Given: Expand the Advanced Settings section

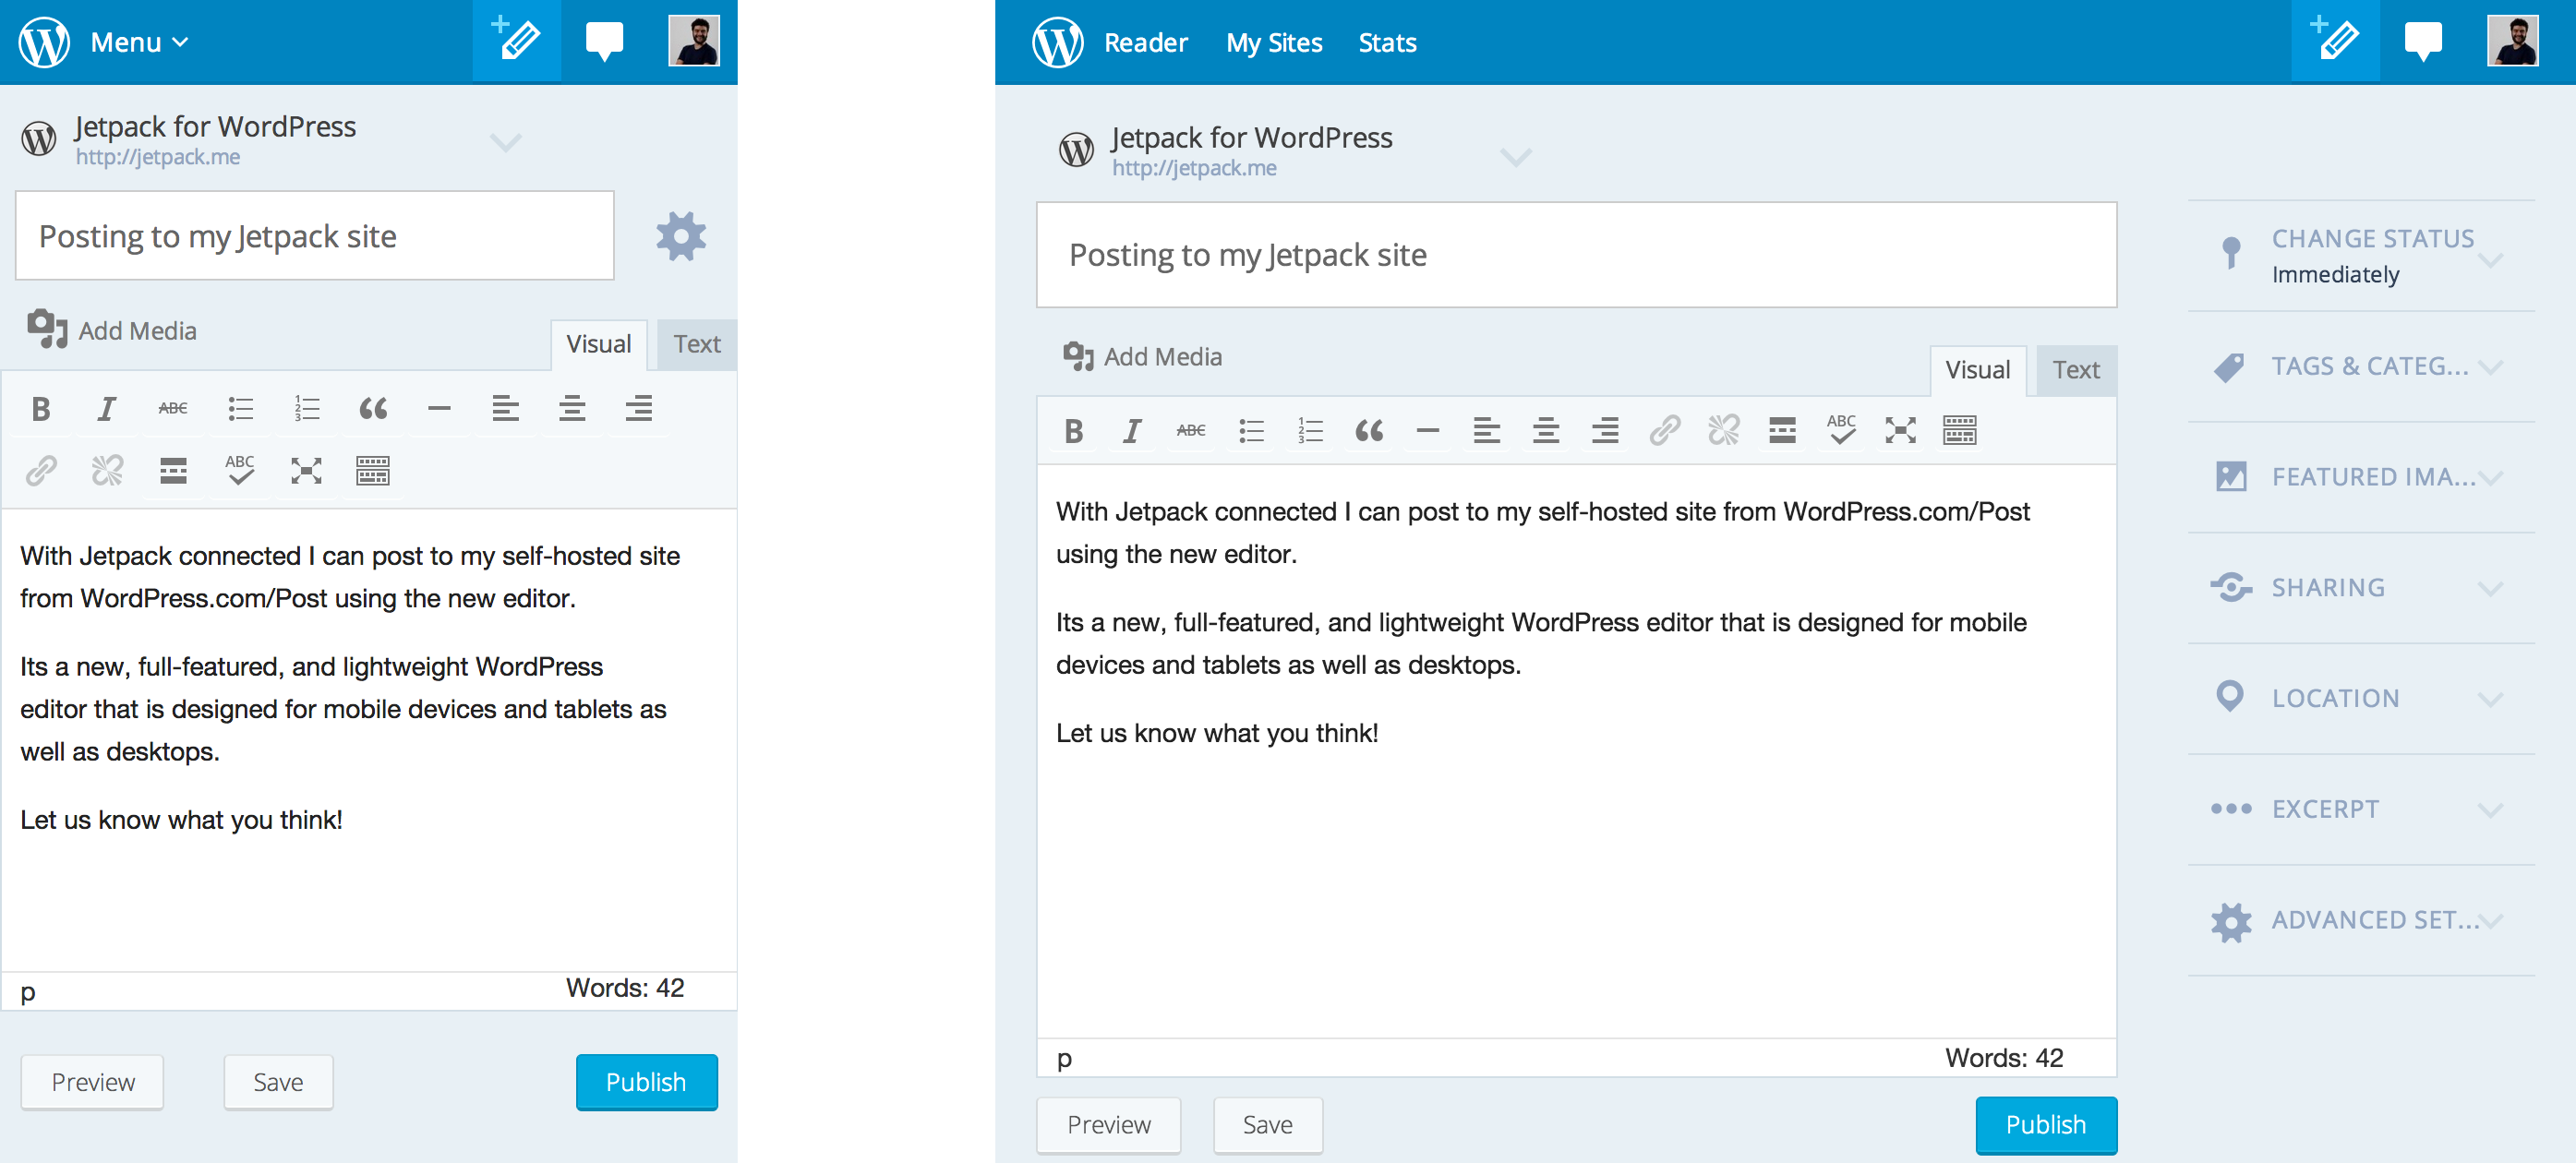Looking at the screenshot, I should (2361, 920).
